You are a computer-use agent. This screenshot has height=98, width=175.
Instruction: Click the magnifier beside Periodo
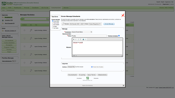63,24
